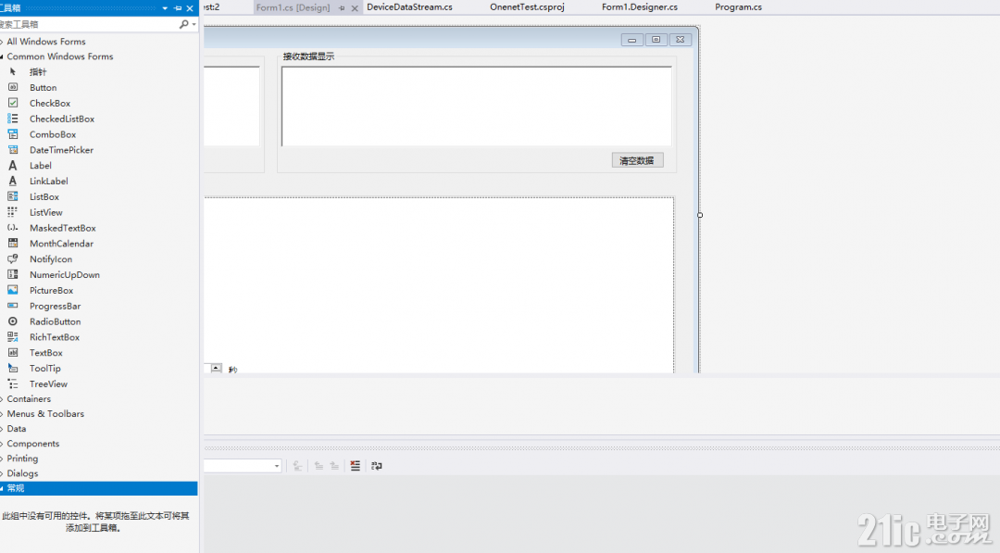Collapse the 常规 toolbox group
The height and width of the screenshot is (553, 1000).
point(2,488)
